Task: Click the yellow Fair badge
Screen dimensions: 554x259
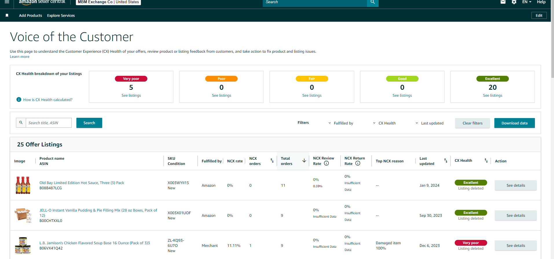Action: click(x=312, y=79)
